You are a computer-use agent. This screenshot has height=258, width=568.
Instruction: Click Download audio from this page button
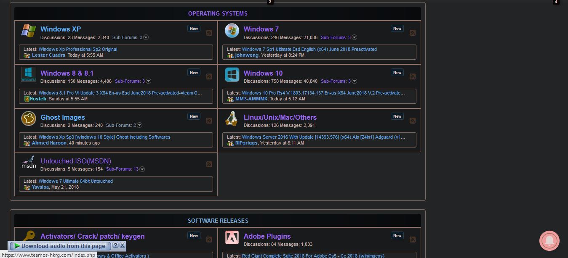pos(59,246)
